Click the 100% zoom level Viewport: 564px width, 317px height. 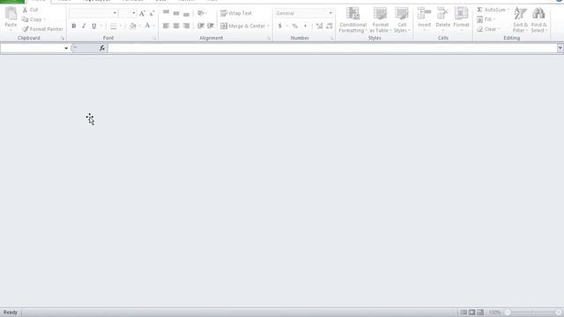[x=494, y=313]
